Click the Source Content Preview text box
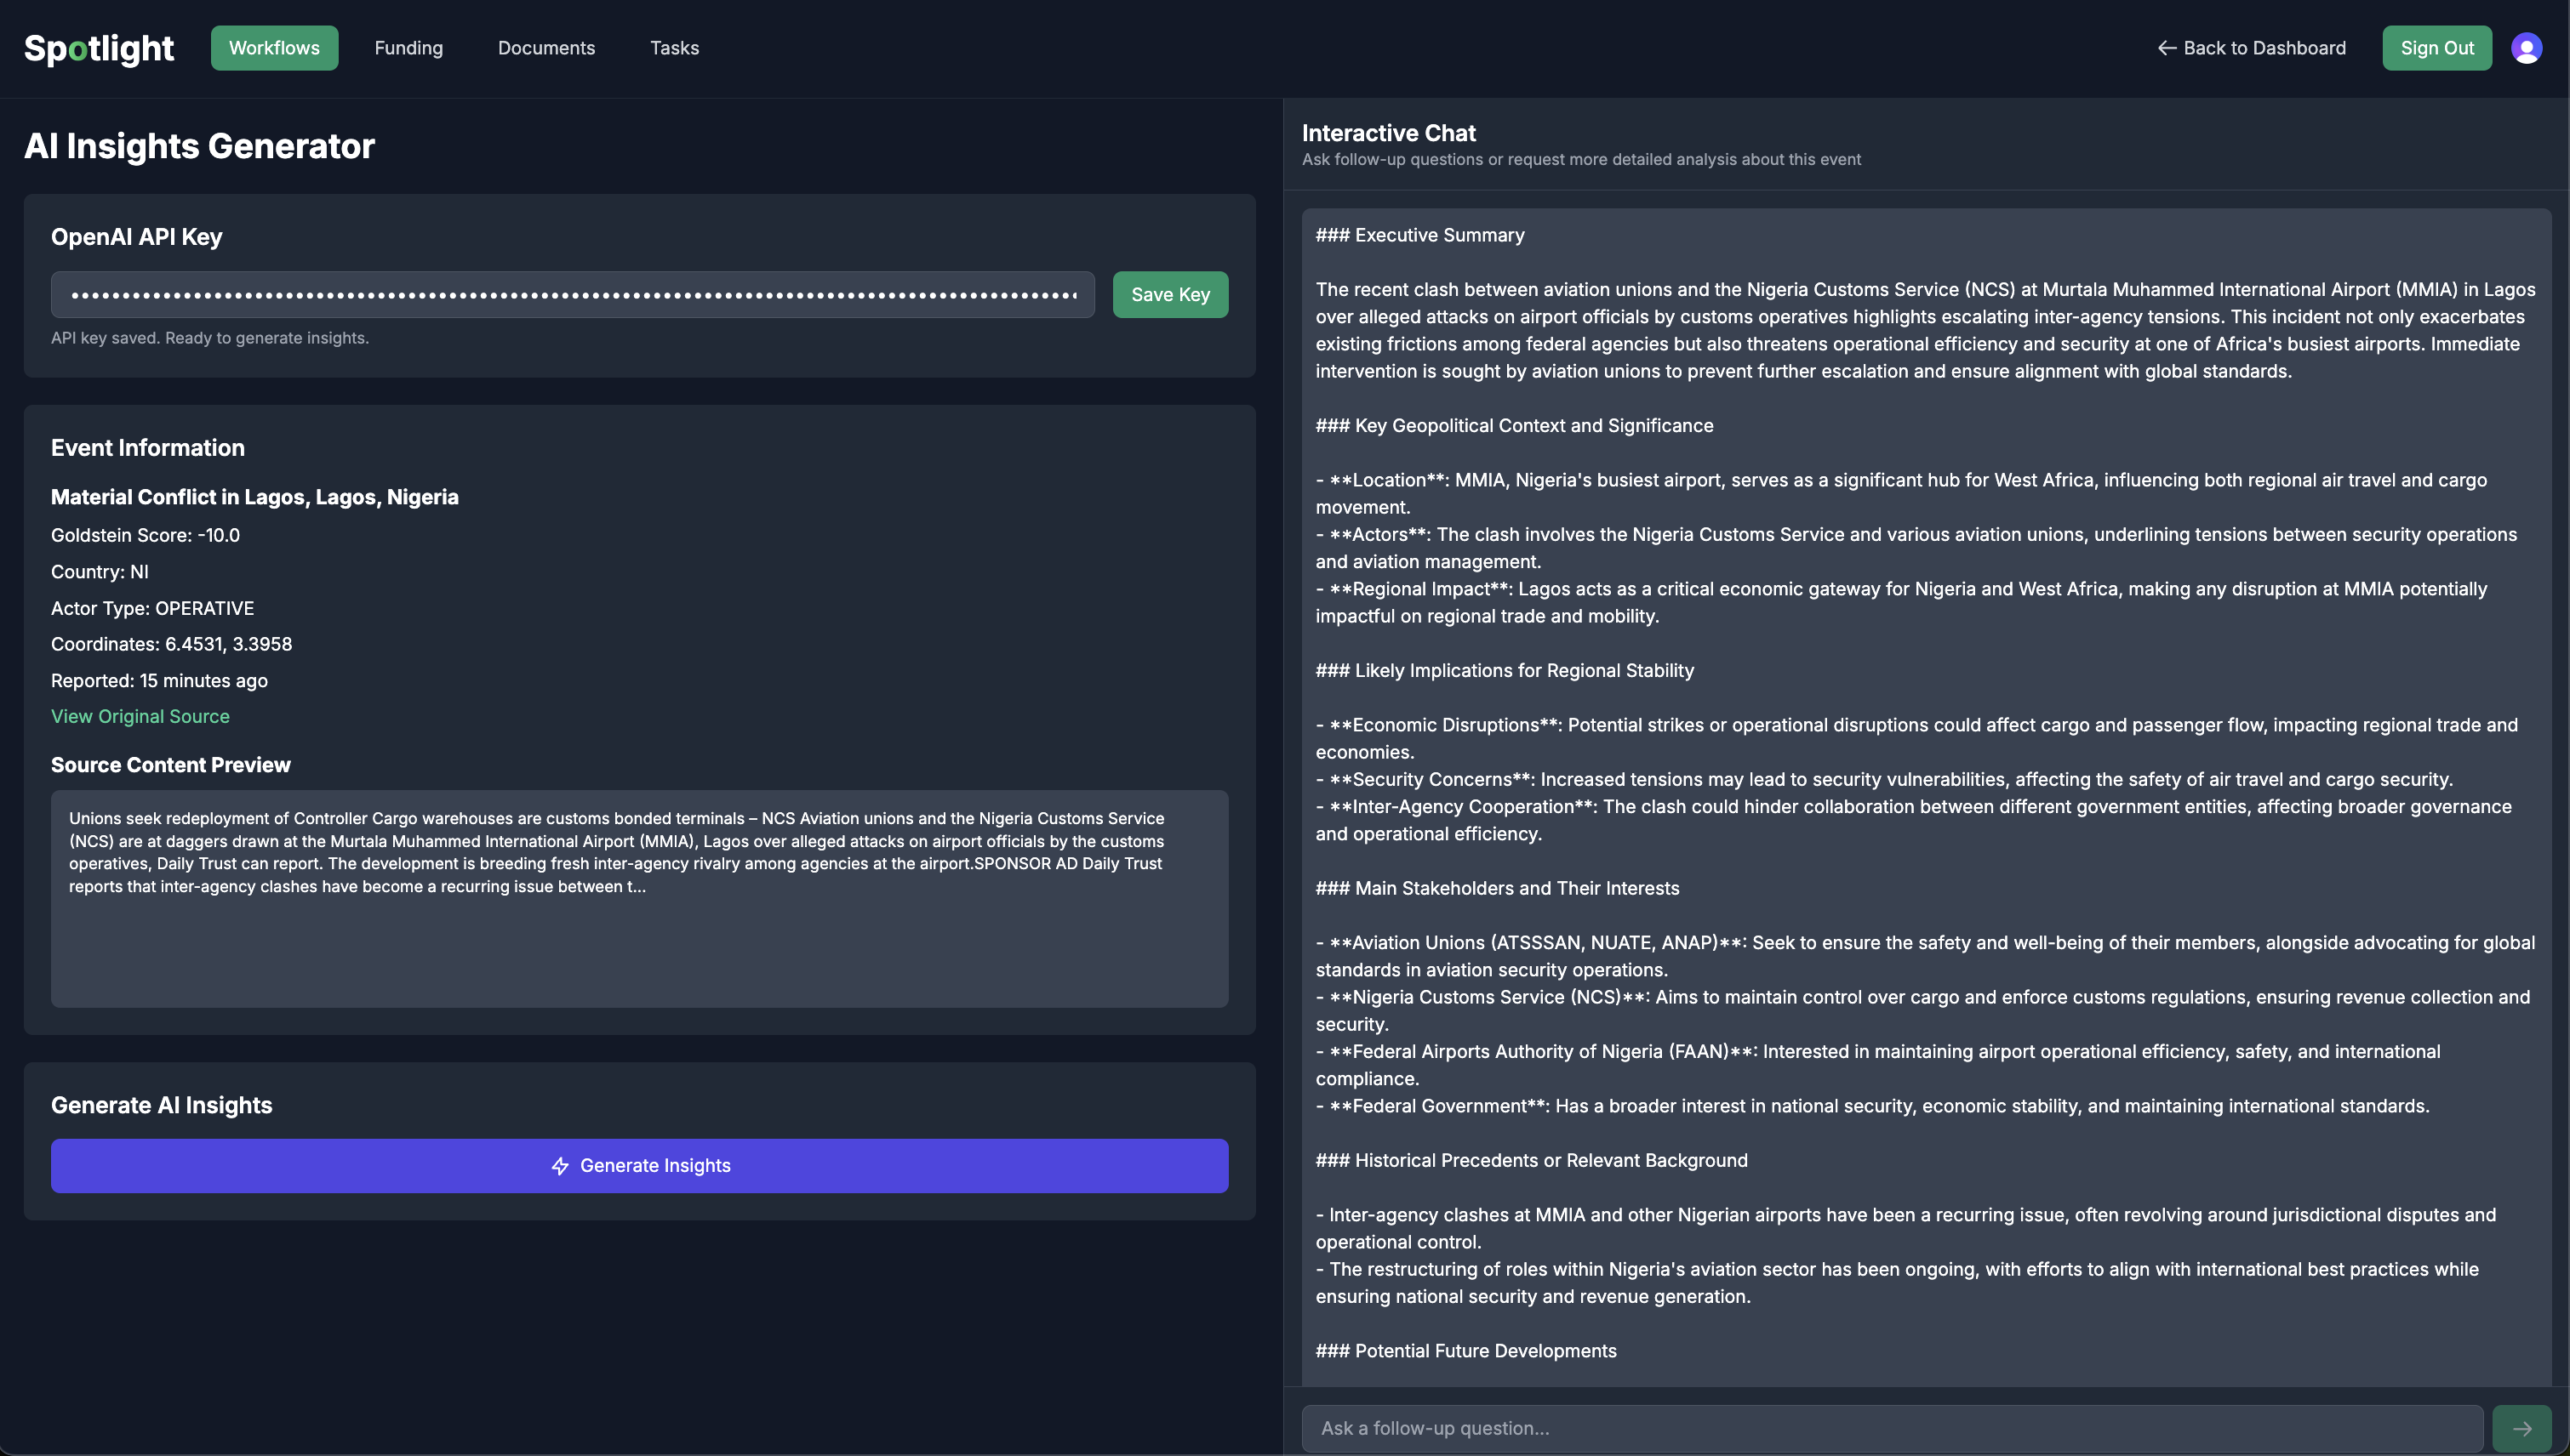 coord(638,898)
